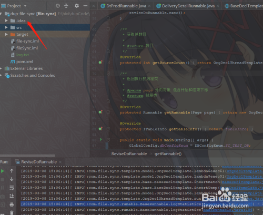263x215 pixels.
Task: Toggle fold marker on line 60 Javadoc
Action: coord(108,29)
